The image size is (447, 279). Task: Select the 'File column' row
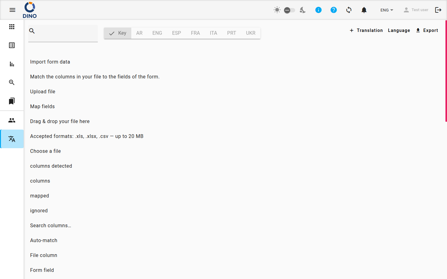tap(235, 255)
